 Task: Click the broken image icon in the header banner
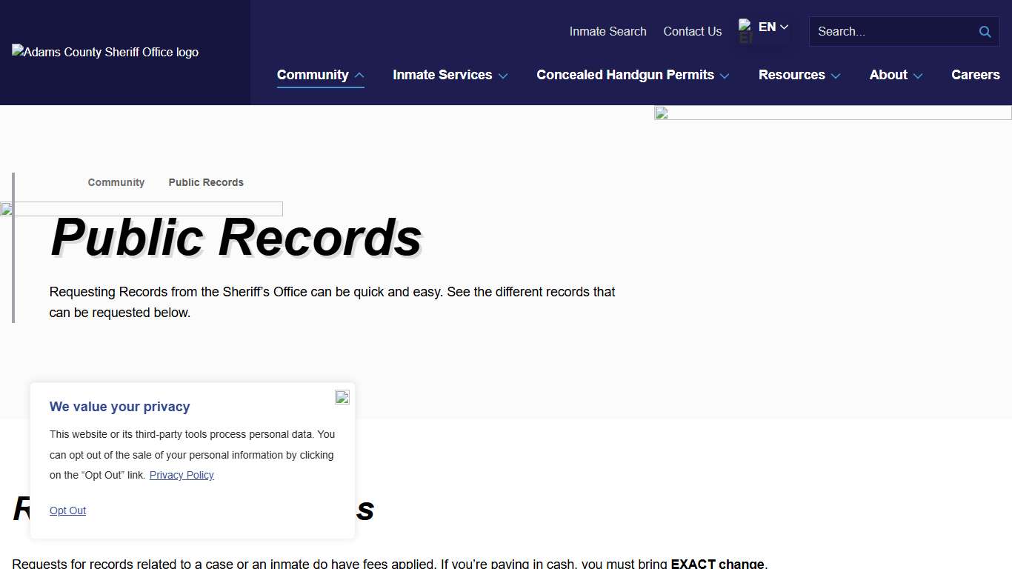click(659, 113)
